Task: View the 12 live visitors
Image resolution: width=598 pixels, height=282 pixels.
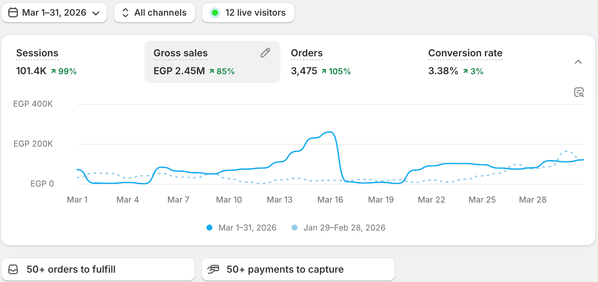Action: coord(248,13)
